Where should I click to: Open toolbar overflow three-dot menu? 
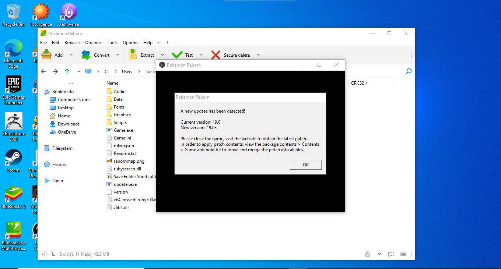(411, 55)
